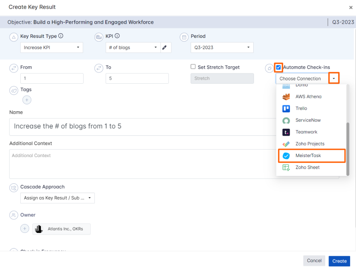The width and height of the screenshot is (356, 270).
Task: Click the ServiceNow logo icon
Action: [x=286, y=120]
